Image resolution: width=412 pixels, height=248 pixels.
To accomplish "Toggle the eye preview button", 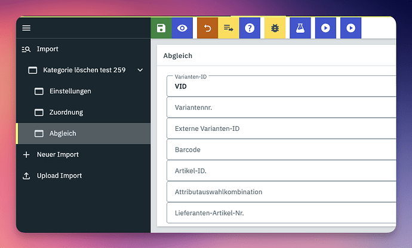I will pyautogui.click(x=182, y=28).
